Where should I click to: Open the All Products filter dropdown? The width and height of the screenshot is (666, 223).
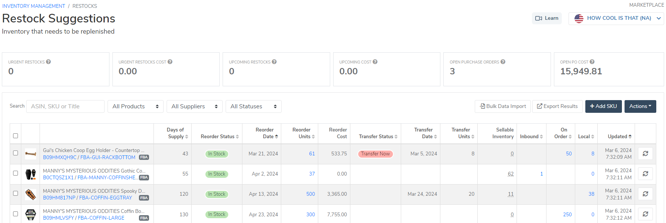(x=136, y=106)
